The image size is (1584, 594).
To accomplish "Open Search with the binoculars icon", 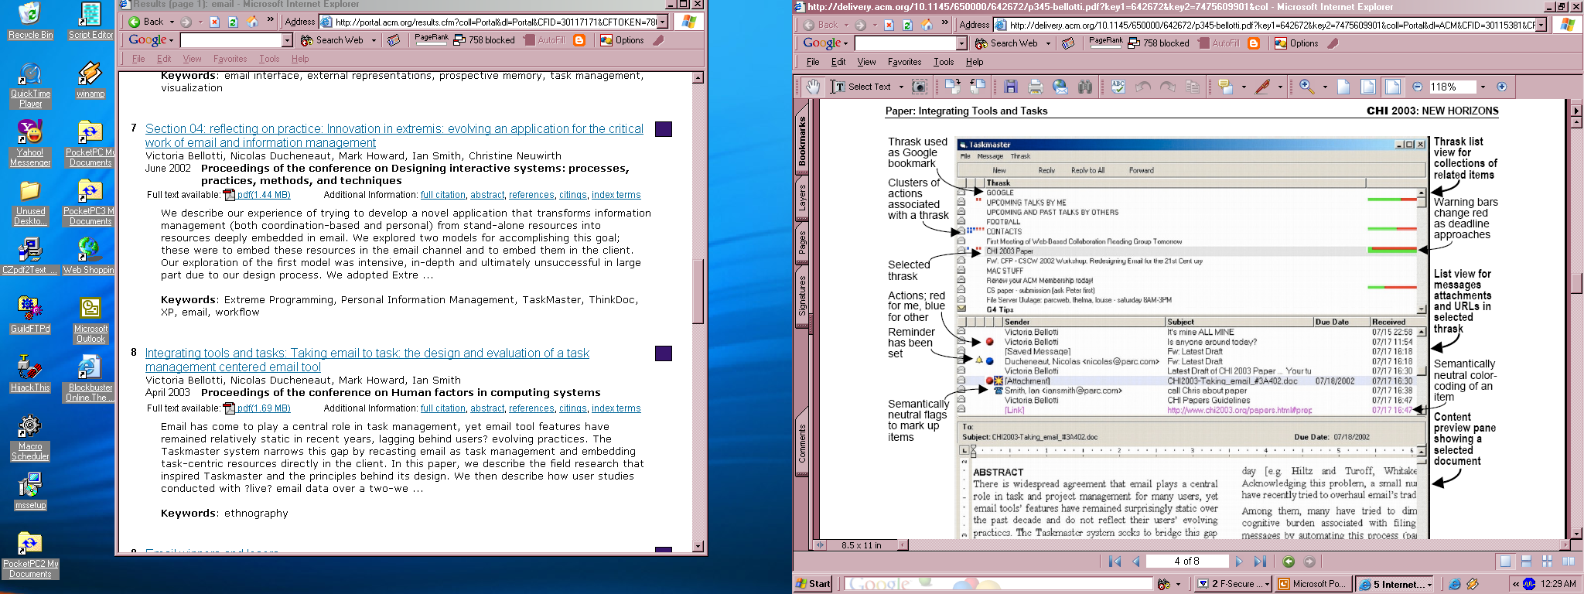I will coord(1085,87).
